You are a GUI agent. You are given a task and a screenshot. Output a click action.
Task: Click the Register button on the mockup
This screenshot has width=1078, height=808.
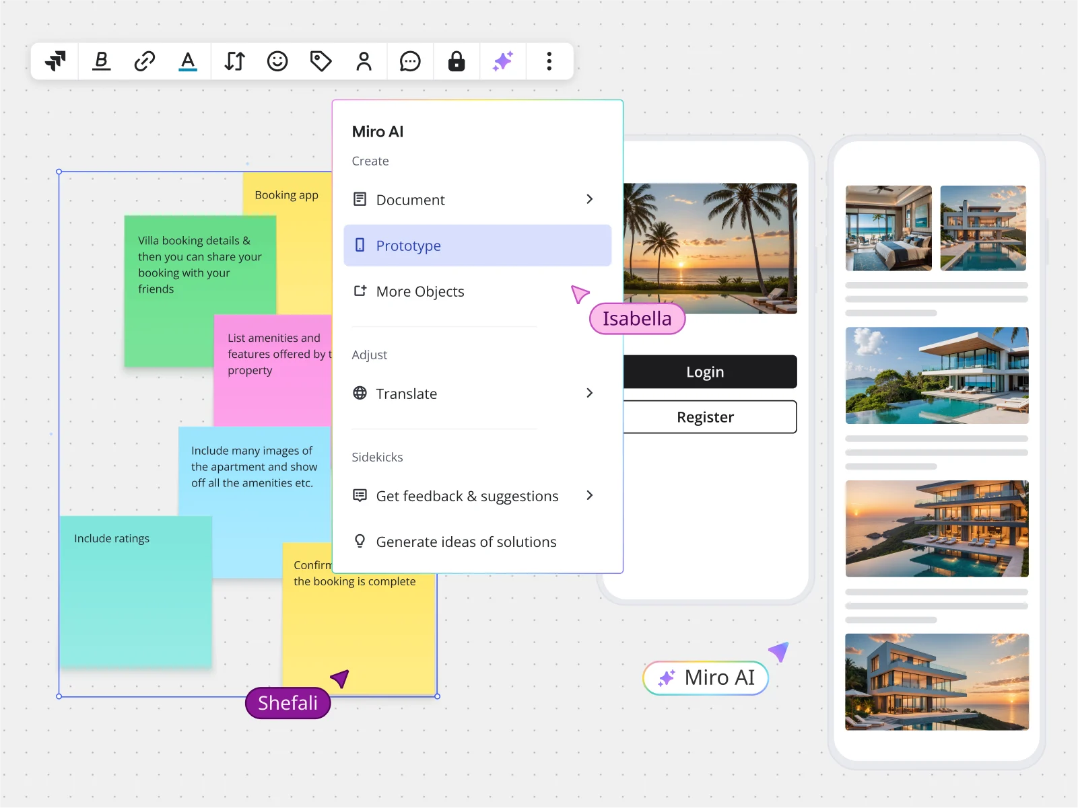(x=705, y=416)
